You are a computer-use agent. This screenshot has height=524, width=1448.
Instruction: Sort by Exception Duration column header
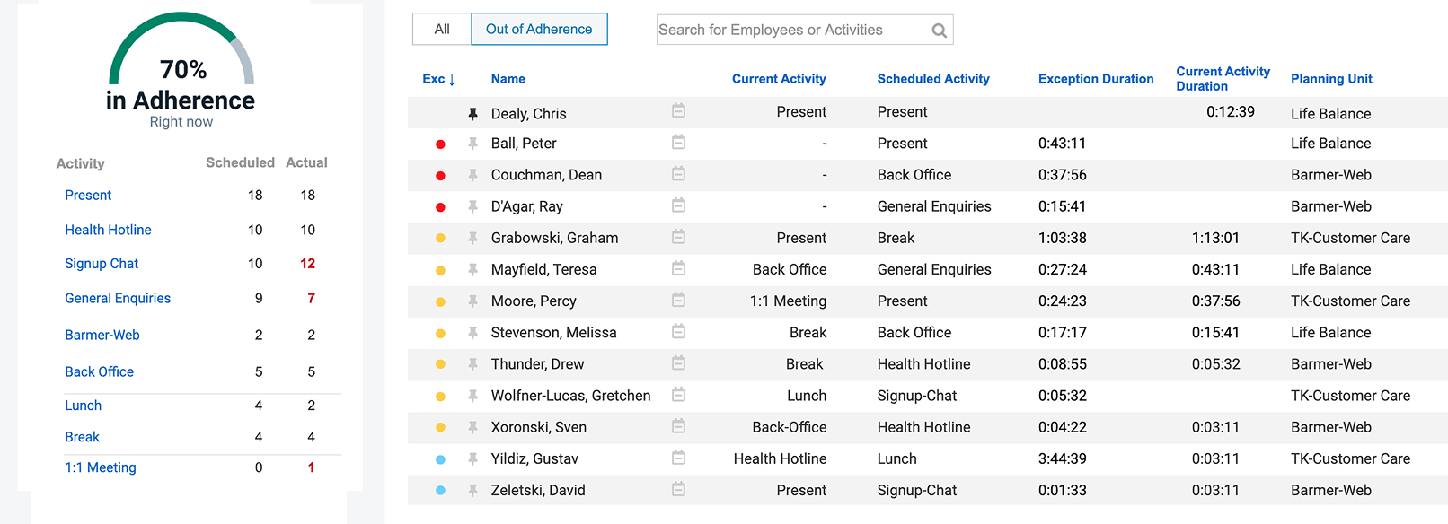(x=1095, y=79)
